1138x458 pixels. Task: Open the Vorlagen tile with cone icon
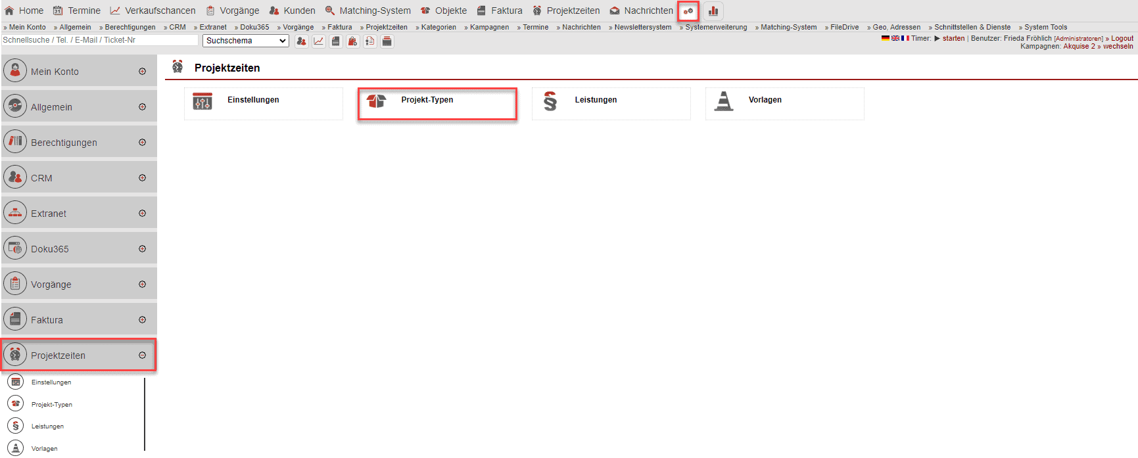pyautogui.click(x=784, y=104)
